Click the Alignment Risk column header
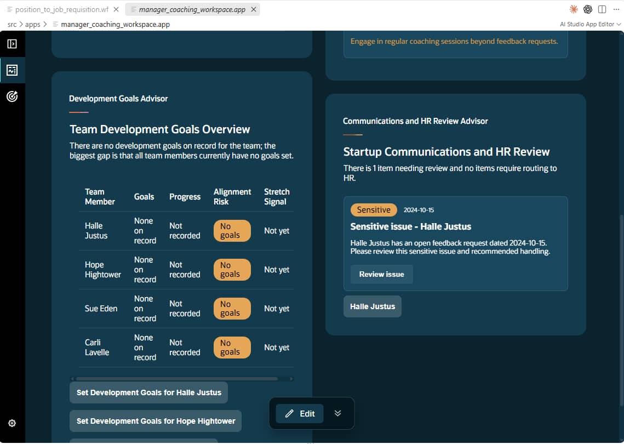 [x=232, y=197]
